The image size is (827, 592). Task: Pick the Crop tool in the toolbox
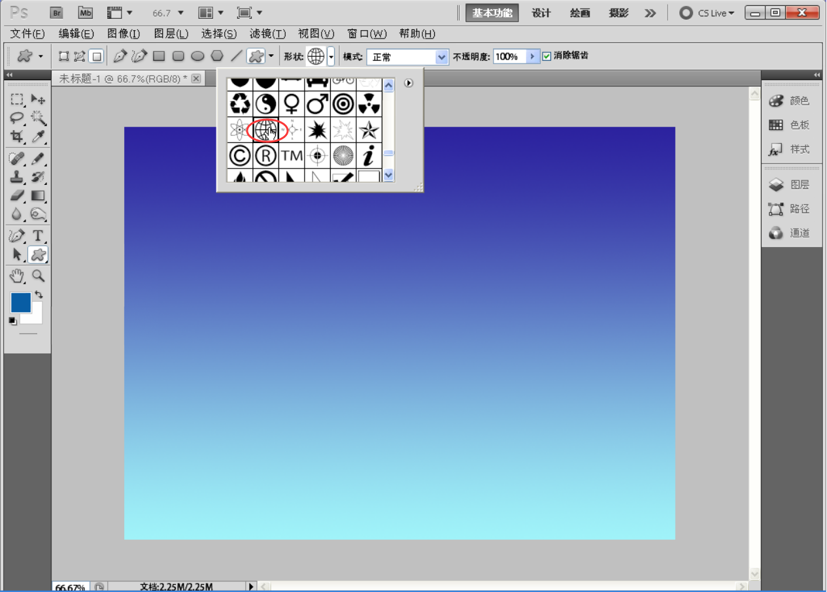17,137
